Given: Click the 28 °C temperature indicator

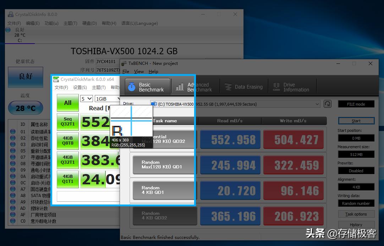Looking at the screenshot, I should (26, 108).
